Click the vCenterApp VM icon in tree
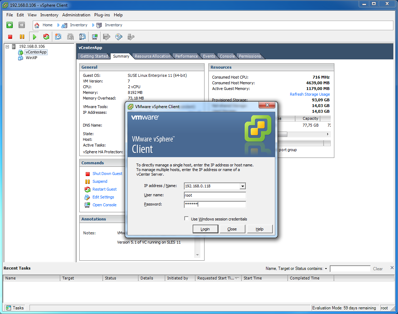This screenshot has width=398, height=314. pyautogui.click(x=21, y=52)
